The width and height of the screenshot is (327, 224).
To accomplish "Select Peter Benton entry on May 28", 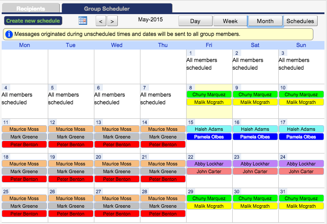I will click(163, 214).
